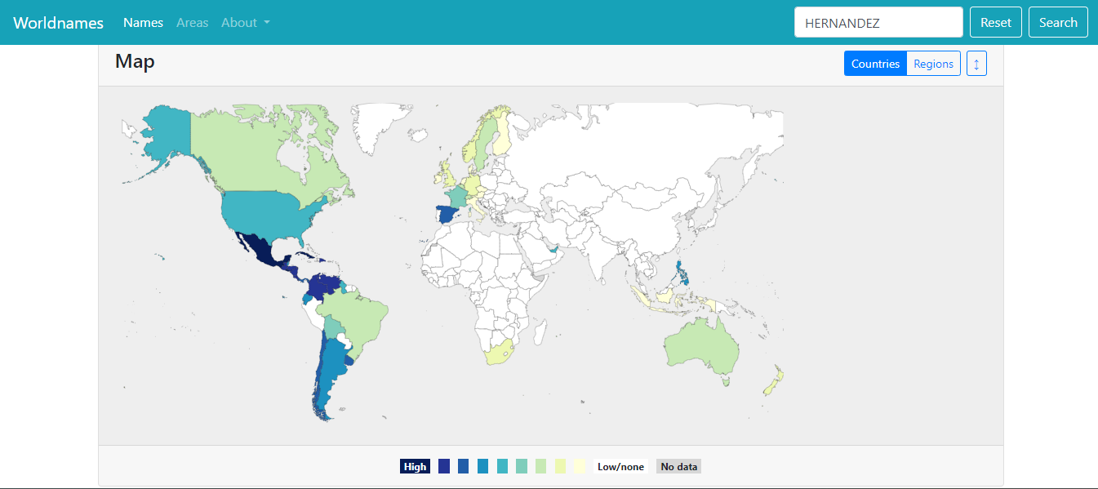1098x489 pixels.
Task: Open the Names tab in navbar
Action: (x=143, y=23)
